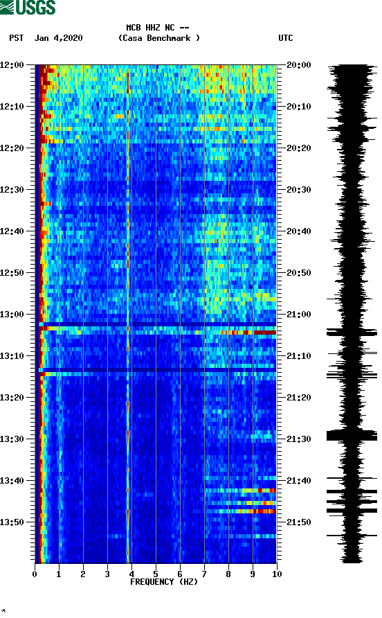Click the '13:20' PST time label

[12, 398]
